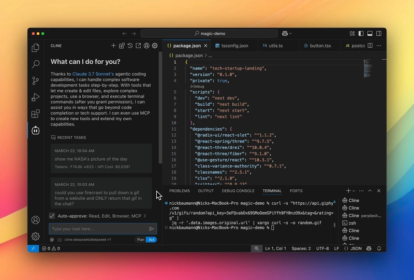This screenshot has height=280, width=414.
Task: Switch Cline to Plan mode
Action: tap(140, 240)
